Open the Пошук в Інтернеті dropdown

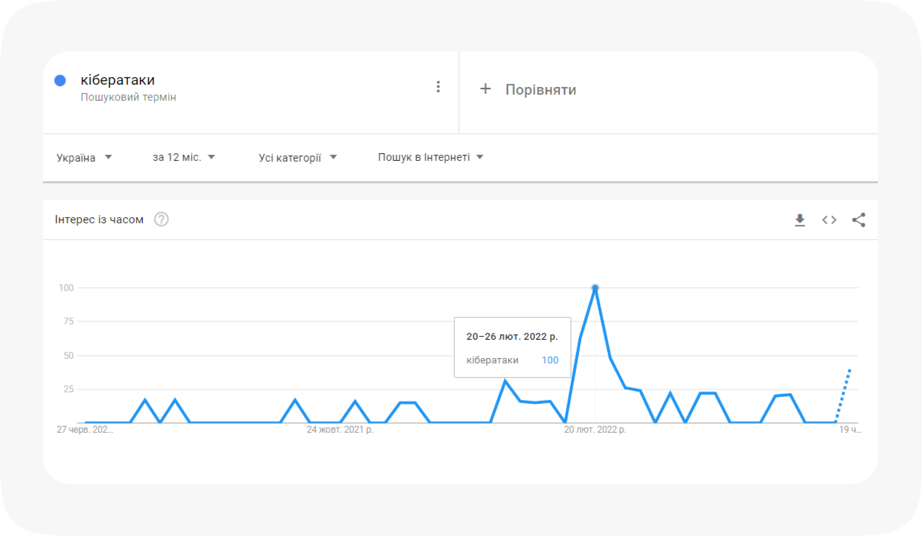point(431,157)
